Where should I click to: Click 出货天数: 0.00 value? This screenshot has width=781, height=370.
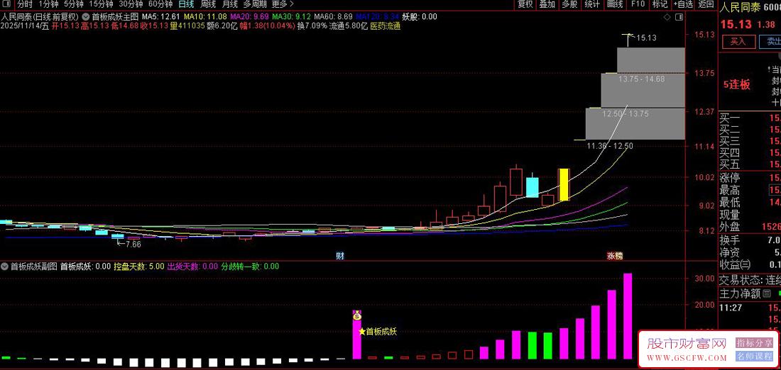click(192, 267)
